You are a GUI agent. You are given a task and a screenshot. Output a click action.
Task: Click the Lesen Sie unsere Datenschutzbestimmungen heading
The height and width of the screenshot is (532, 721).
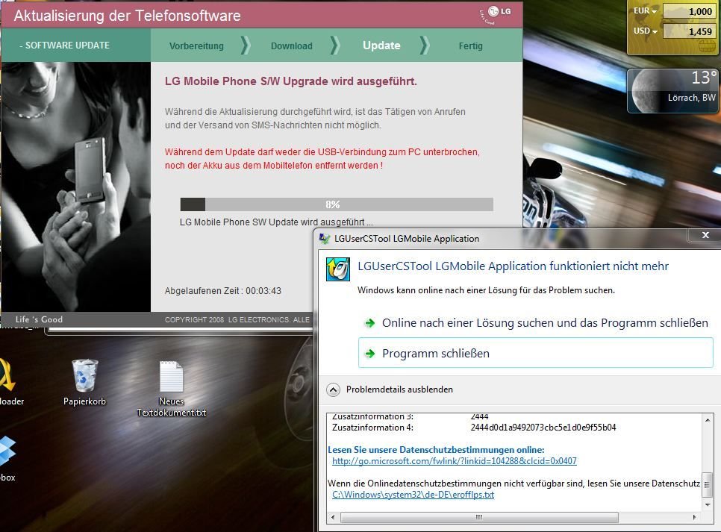(436, 450)
